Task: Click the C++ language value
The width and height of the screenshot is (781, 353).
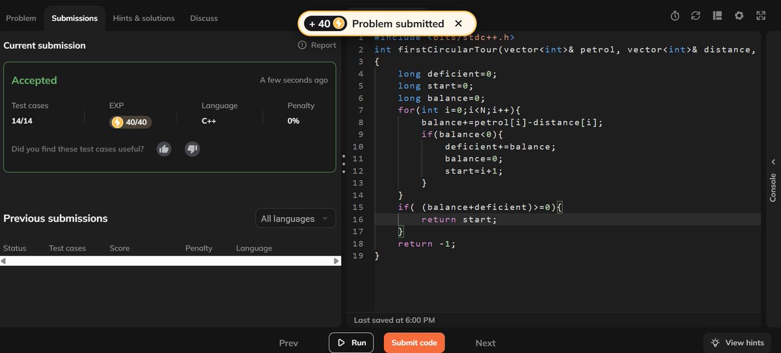Action: (x=210, y=121)
